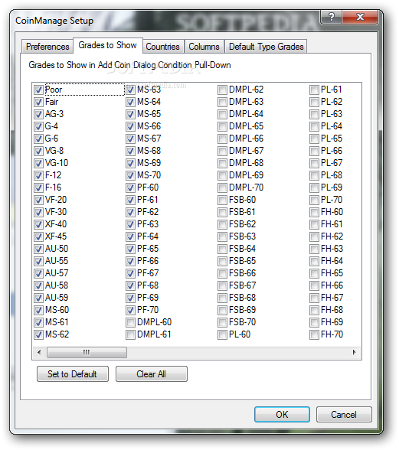Image resolution: width=399 pixels, height=450 pixels.
Task: Toggle the MS-68 grade checkbox
Action: [x=130, y=151]
